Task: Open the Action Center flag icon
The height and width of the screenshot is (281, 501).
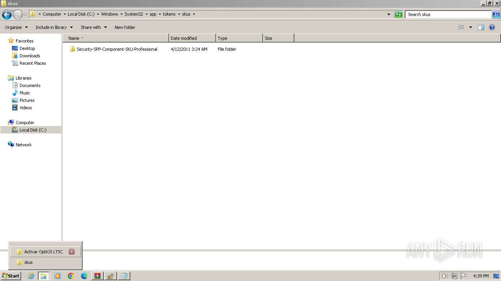Action: pyautogui.click(x=464, y=276)
